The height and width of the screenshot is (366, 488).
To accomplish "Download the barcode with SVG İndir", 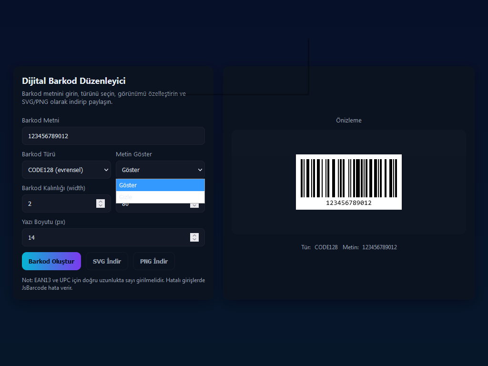I will click(x=107, y=261).
